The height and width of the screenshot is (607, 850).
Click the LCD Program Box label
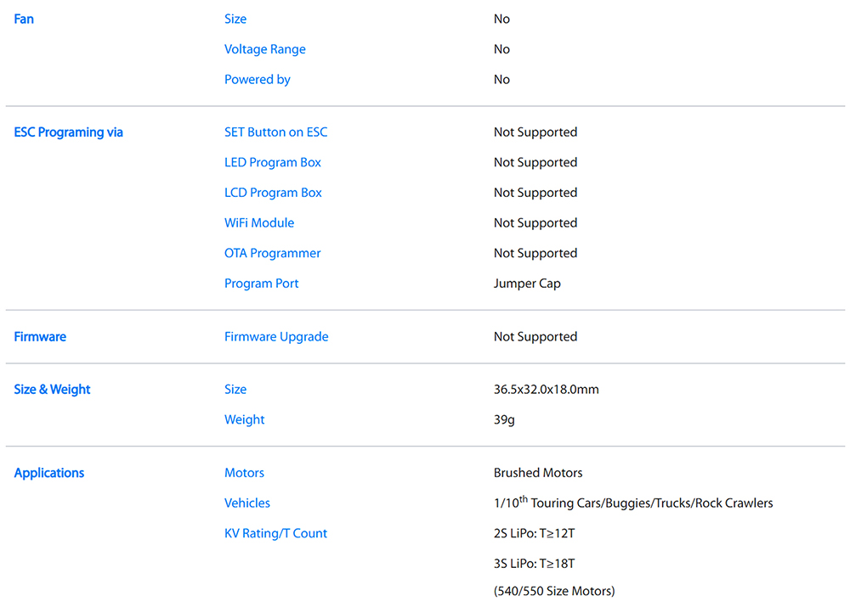point(273,193)
